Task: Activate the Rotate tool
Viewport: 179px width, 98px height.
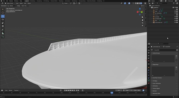Action: [3, 20]
